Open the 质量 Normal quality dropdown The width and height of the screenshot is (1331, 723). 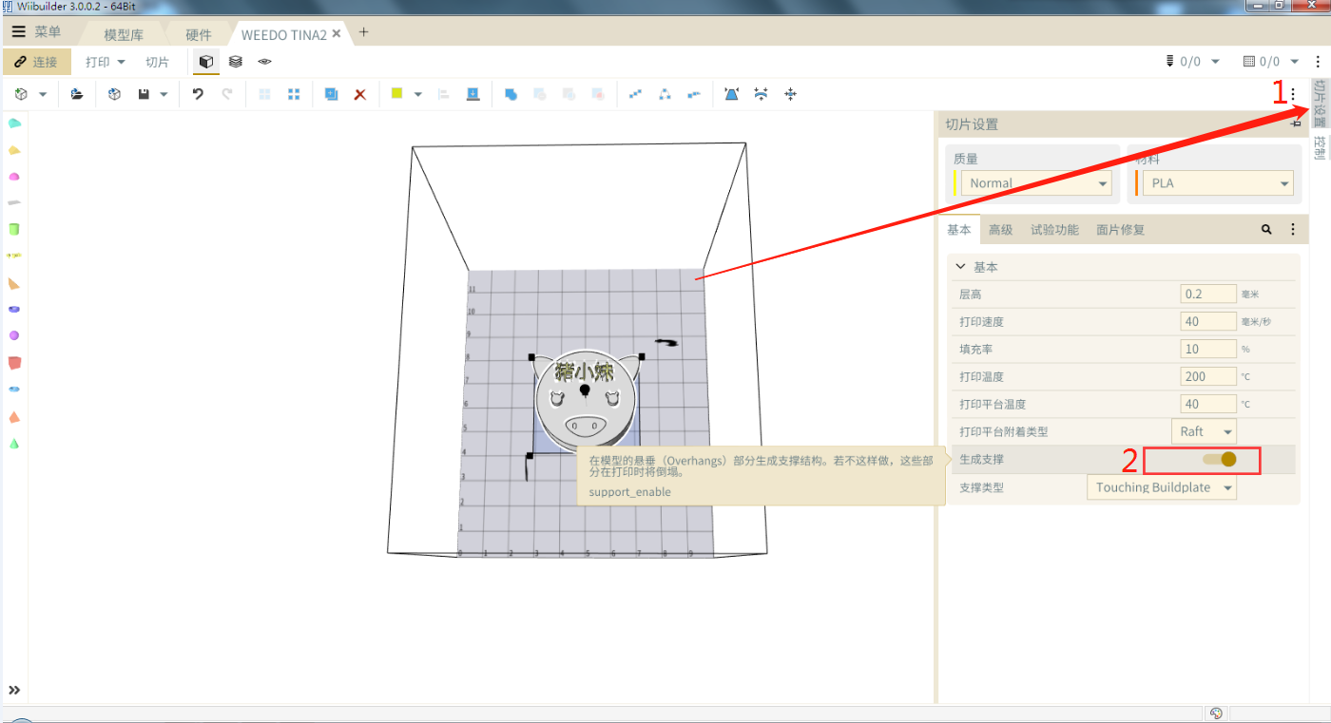coord(1036,183)
